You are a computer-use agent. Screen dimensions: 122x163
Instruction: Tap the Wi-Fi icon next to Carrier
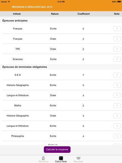[9, 2]
